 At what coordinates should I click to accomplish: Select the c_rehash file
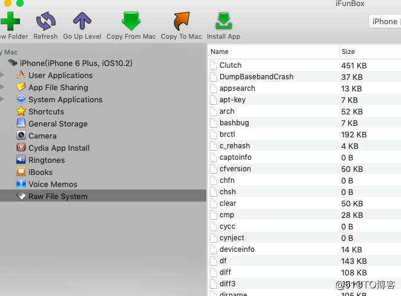[x=235, y=146]
